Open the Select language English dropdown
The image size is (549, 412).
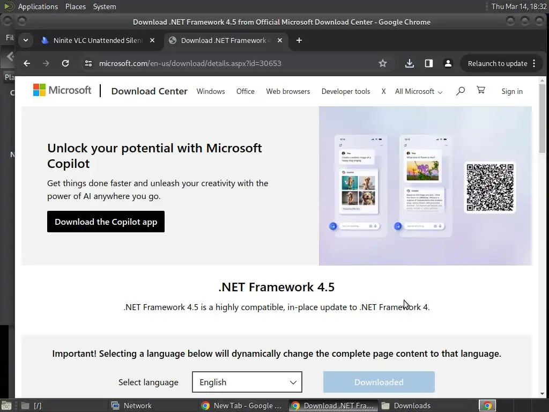247,382
